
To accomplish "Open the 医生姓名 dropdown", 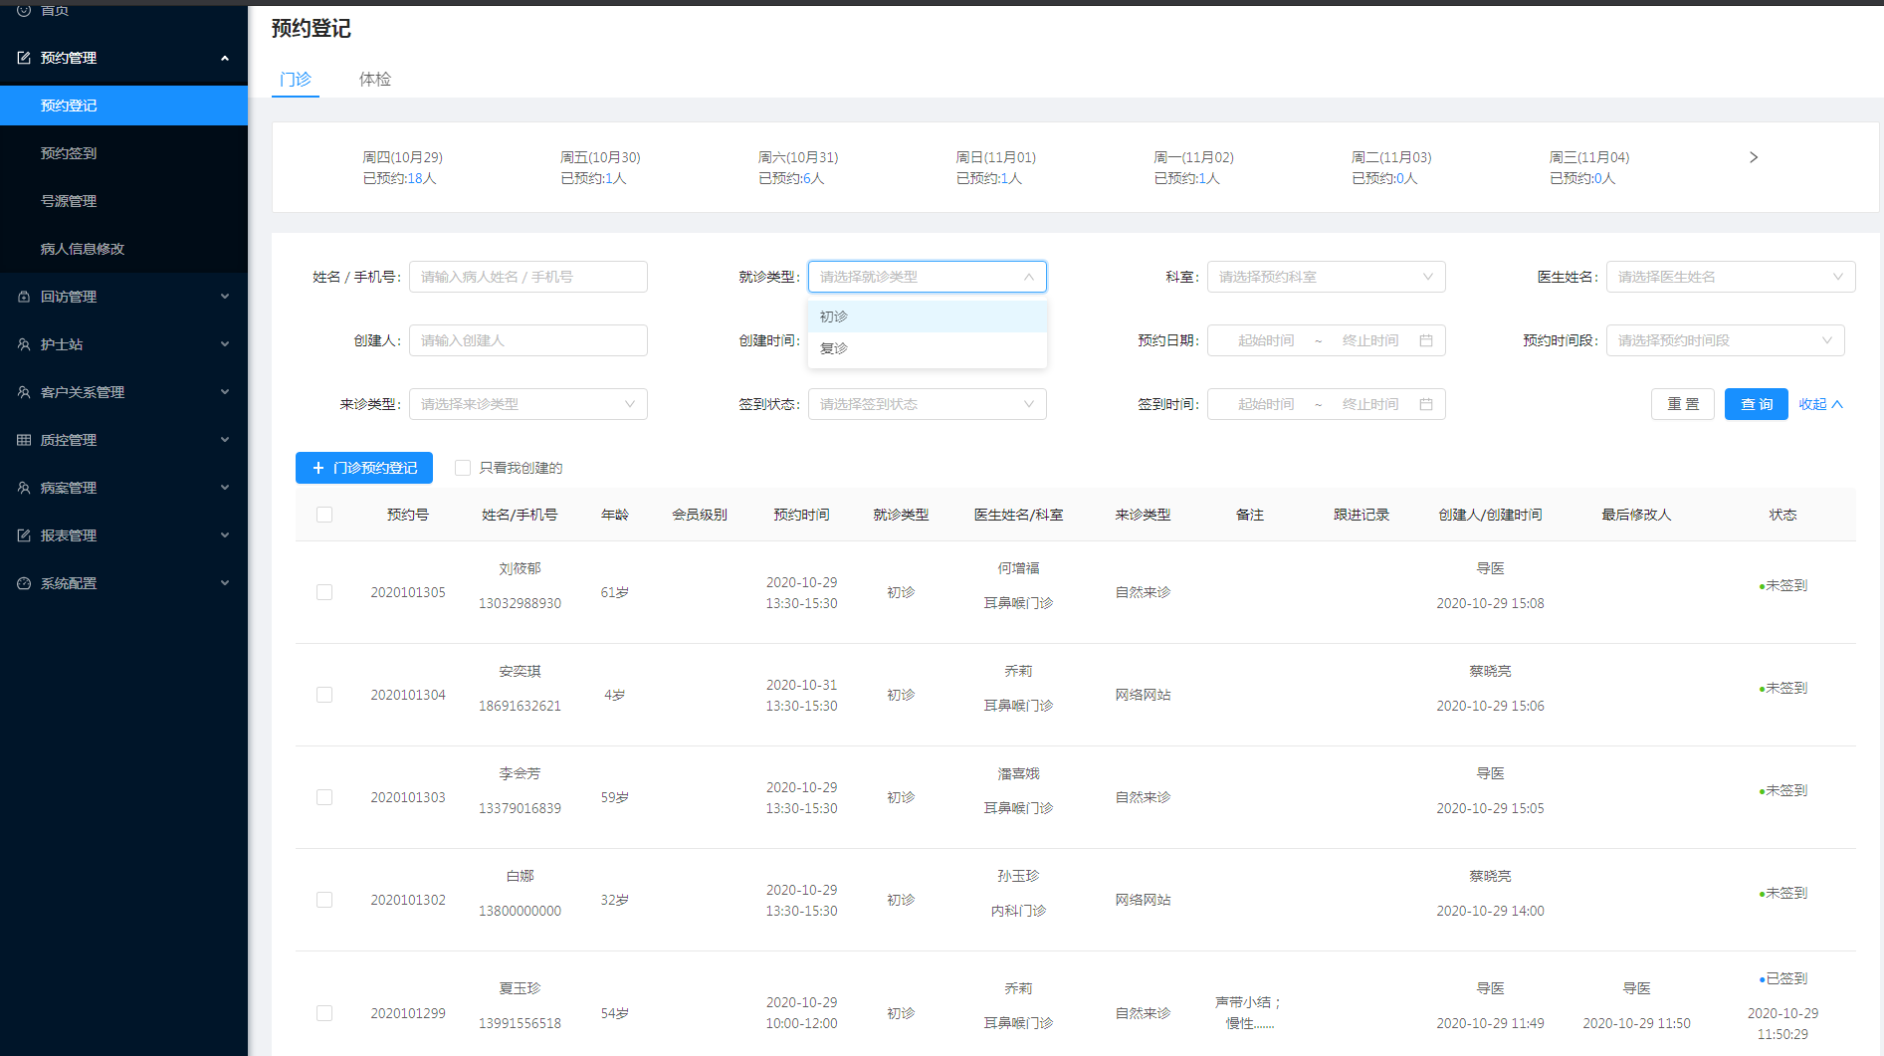I will point(1731,277).
